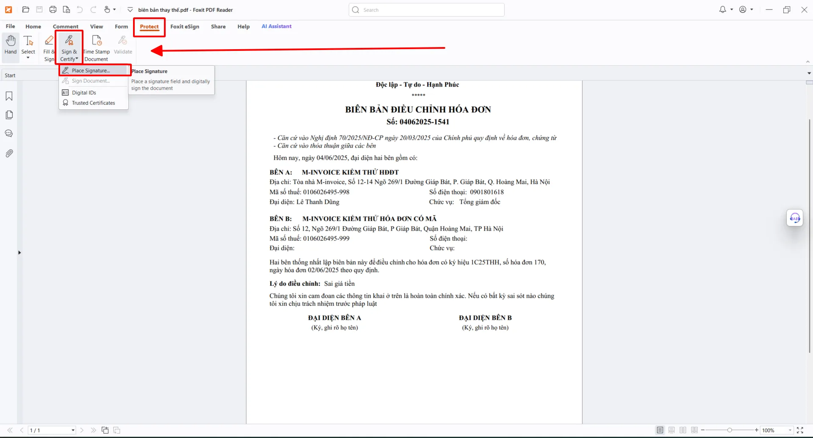This screenshot has height=438, width=813.
Task: Click the Time Stamp Document tool
Action: pyautogui.click(x=97, y=48)
